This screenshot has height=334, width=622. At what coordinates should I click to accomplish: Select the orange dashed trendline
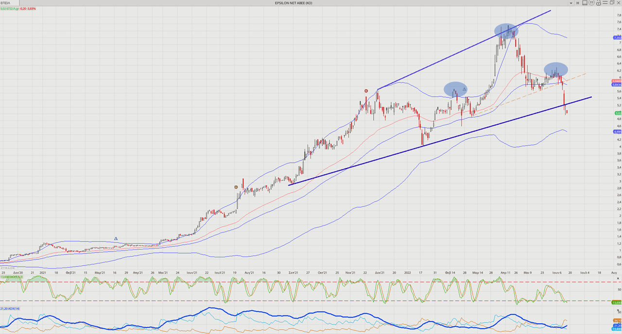[530, 94]
